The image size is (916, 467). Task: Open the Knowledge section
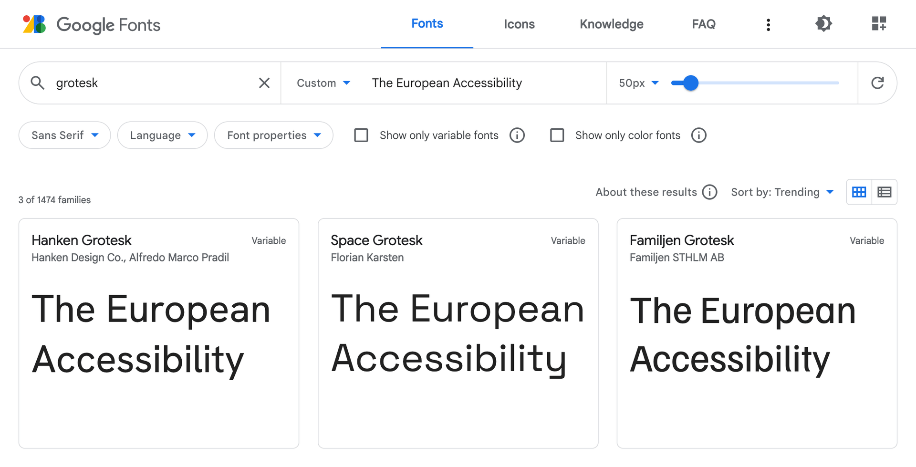[x=611, y=24]
